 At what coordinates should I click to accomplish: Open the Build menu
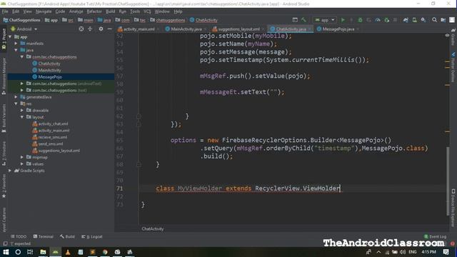coord(110,11)
